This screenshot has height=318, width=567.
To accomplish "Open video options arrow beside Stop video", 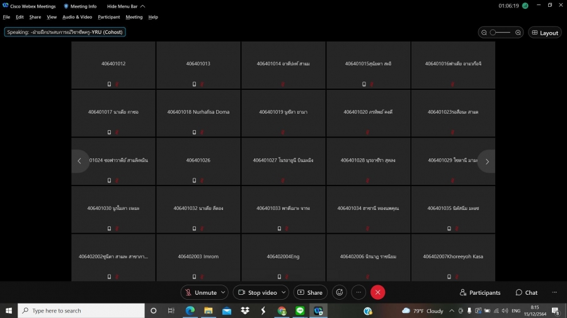I will pos(283,292).
